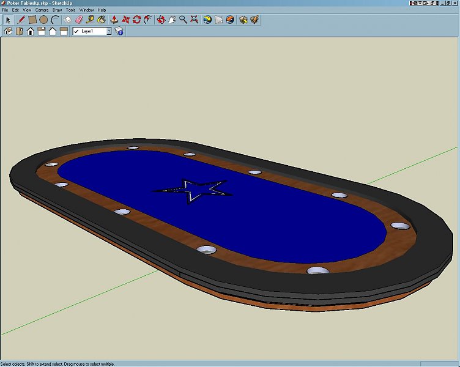Activate the Paint Bucket tool

(102, 20)
